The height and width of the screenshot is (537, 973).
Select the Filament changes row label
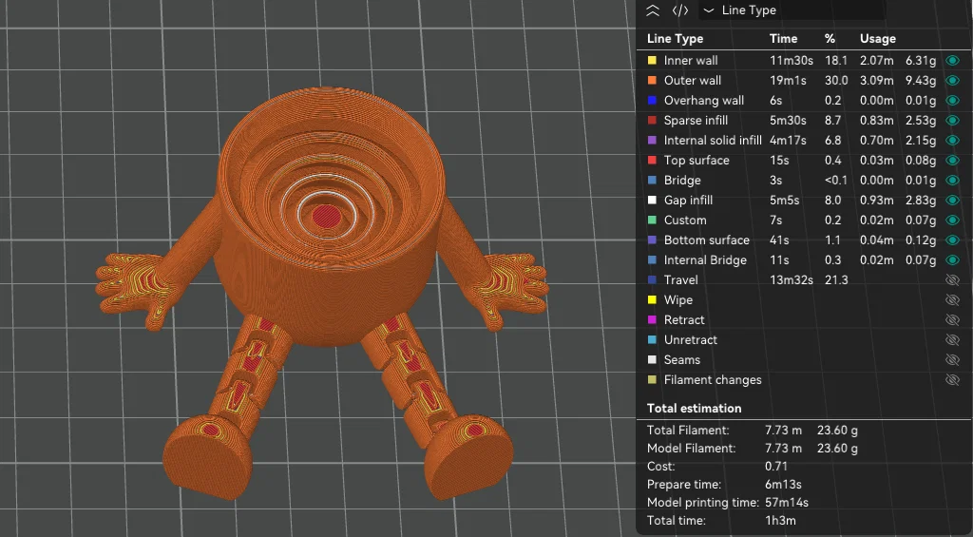(713, 379)
